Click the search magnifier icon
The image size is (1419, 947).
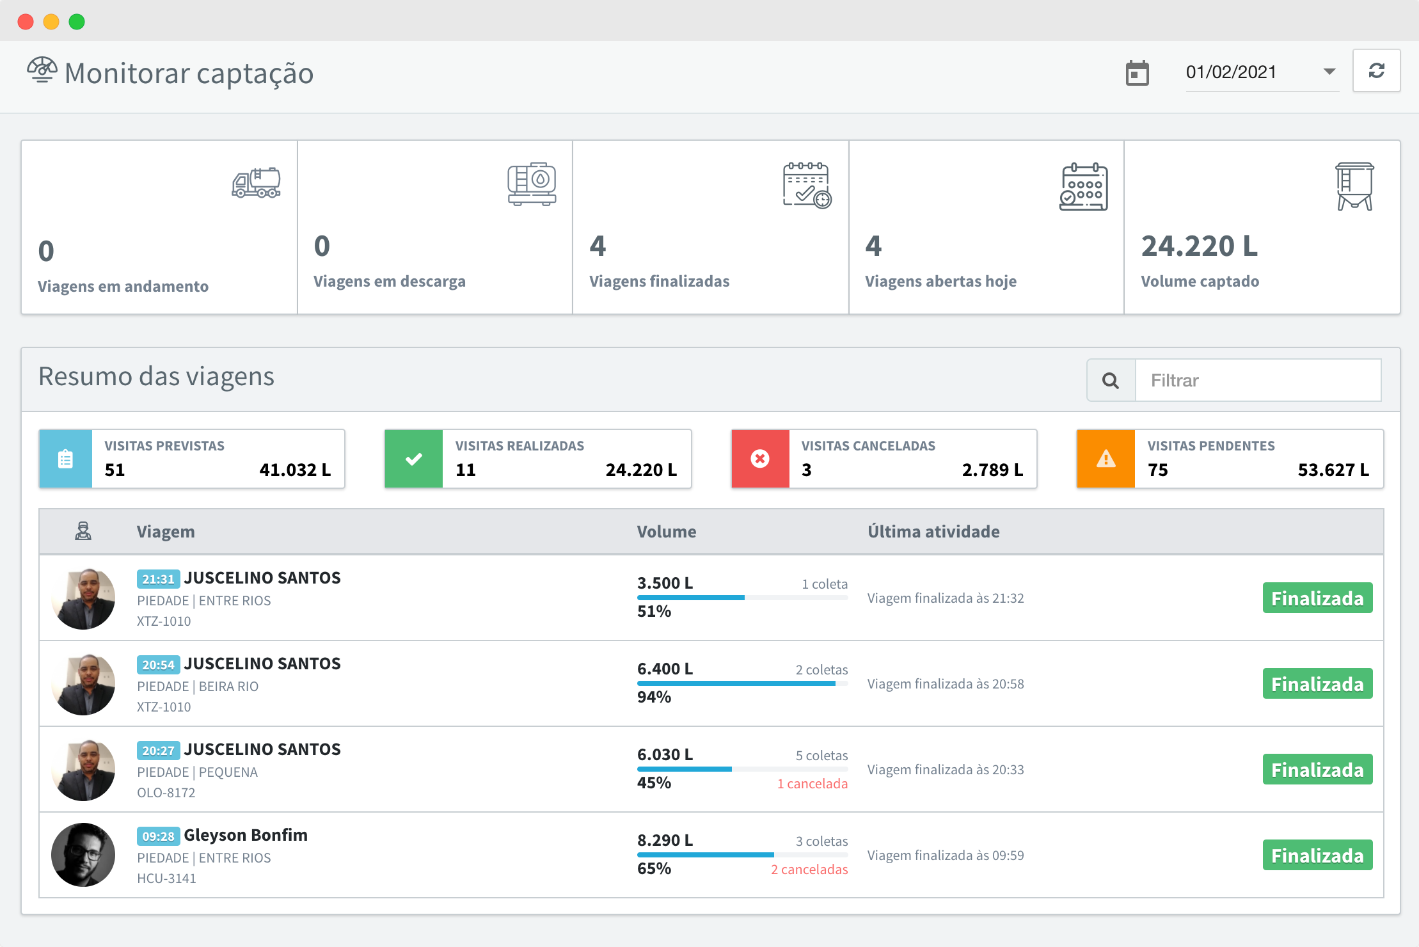1111,381
